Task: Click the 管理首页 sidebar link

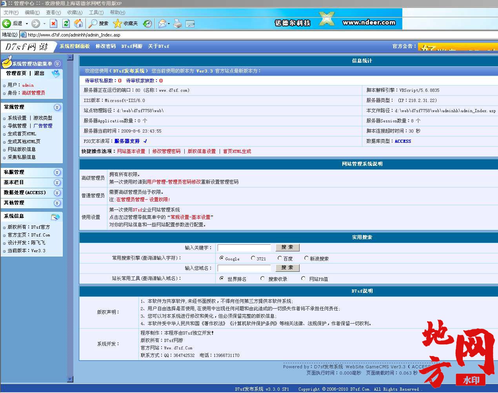Action: click(16, 73)
